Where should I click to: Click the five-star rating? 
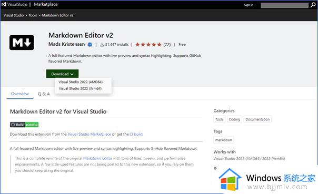coord(148,45)
